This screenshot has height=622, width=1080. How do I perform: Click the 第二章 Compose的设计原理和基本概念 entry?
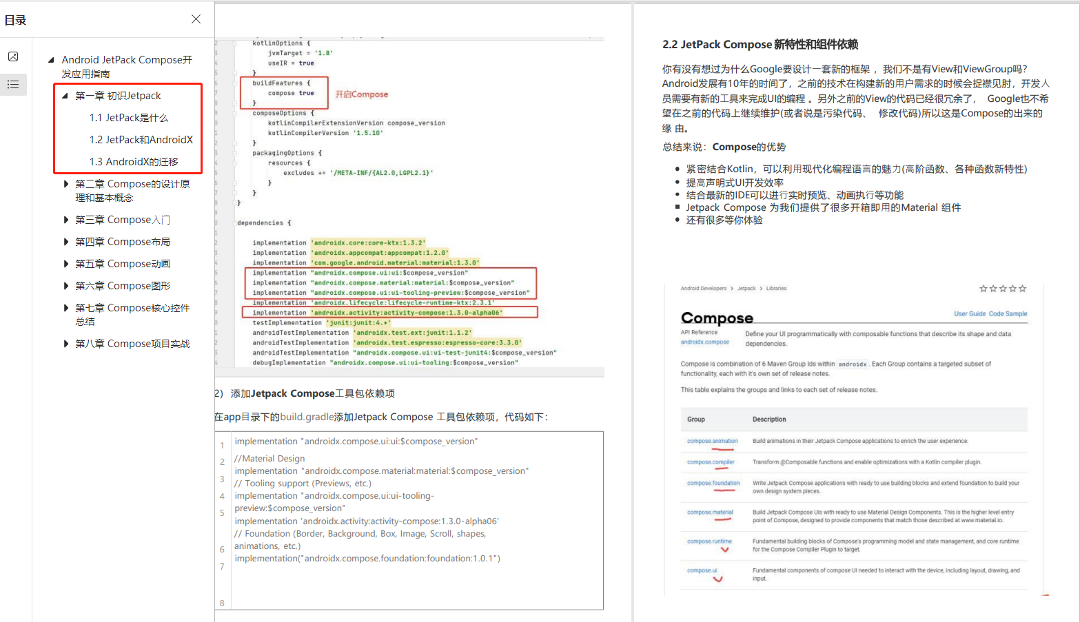coord(132,191)
